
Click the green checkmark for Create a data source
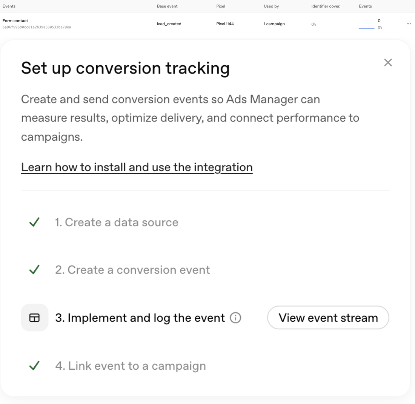point(34,222)
